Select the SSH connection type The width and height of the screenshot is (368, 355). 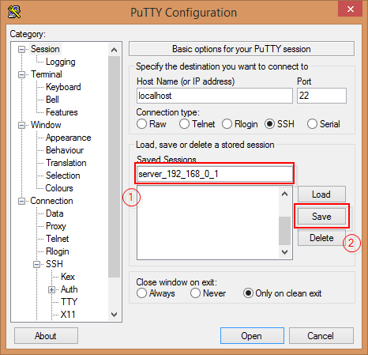click(x=269, y=124)
